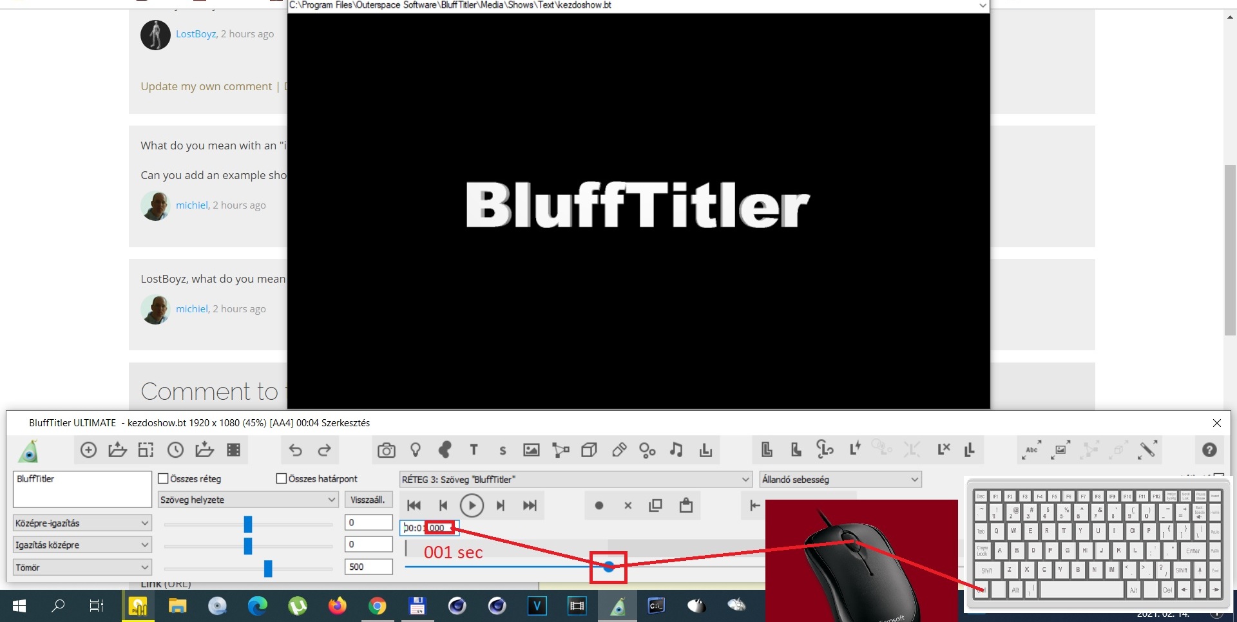Click the time code input field

coord(430,528)
